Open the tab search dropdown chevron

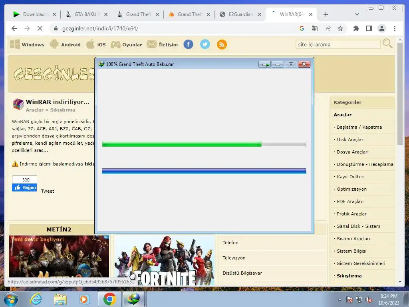click(x=357, y=14)
